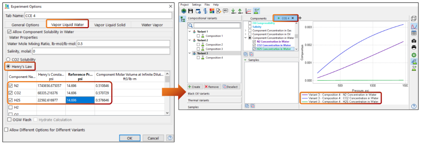Viewport: 421px width, 145px height.
Task: Open the Black Oil Variants section
Action: 214,94
